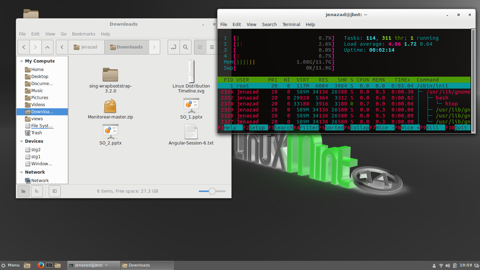Screen dimensions: 480x270
Task: Open Search menu in terminal window
Action: pos(270,25)
